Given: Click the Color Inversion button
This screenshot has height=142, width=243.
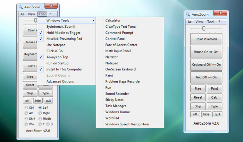Looking at the screenshot, I should [206, 39].
